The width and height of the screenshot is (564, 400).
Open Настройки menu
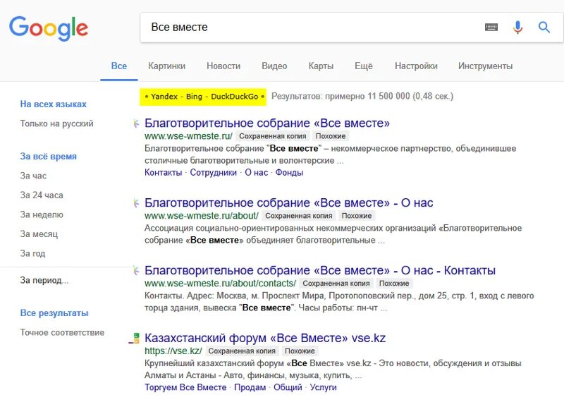pos(416,66)
